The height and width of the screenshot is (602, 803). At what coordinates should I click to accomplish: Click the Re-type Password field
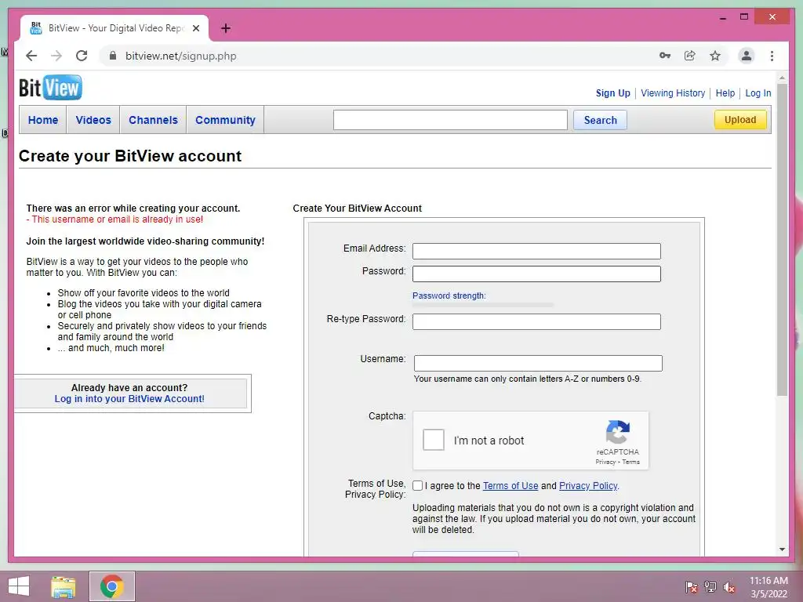pyautogui.click(x=536, y=321)
